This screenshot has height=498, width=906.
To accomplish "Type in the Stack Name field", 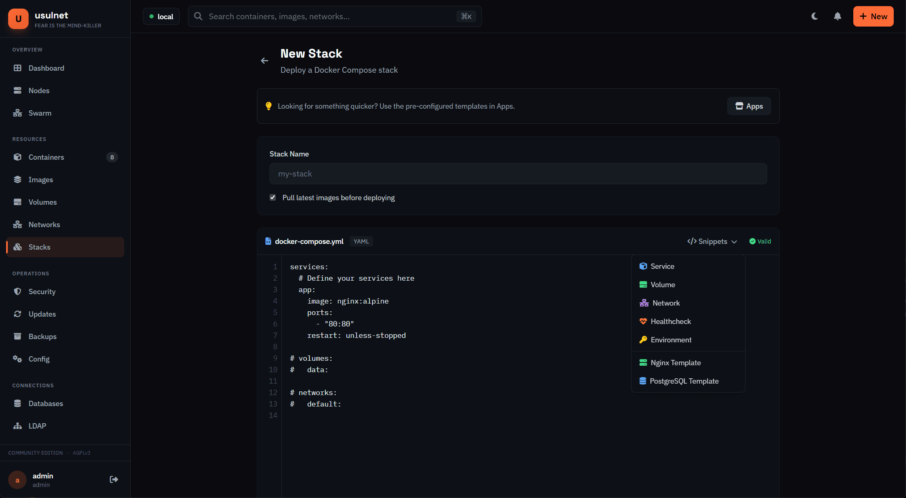I will click(518, 174).
